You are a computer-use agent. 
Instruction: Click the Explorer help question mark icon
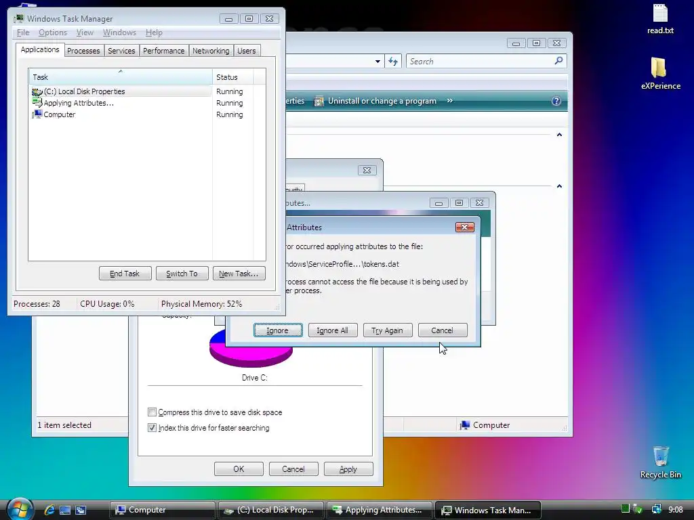[556, 101]
